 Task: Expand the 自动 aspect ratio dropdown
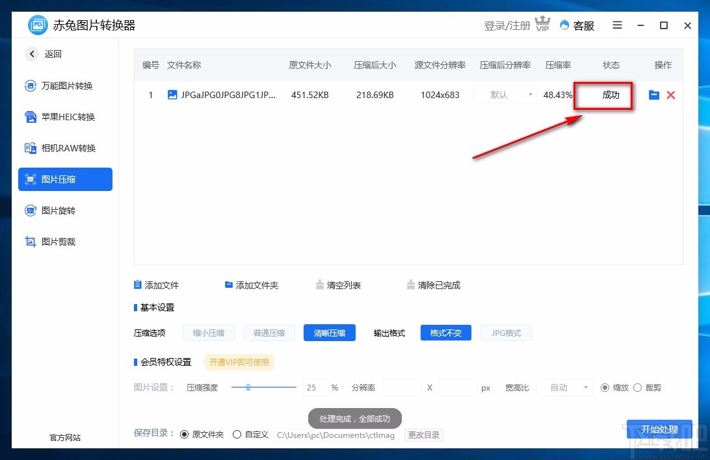coord(564,387)
